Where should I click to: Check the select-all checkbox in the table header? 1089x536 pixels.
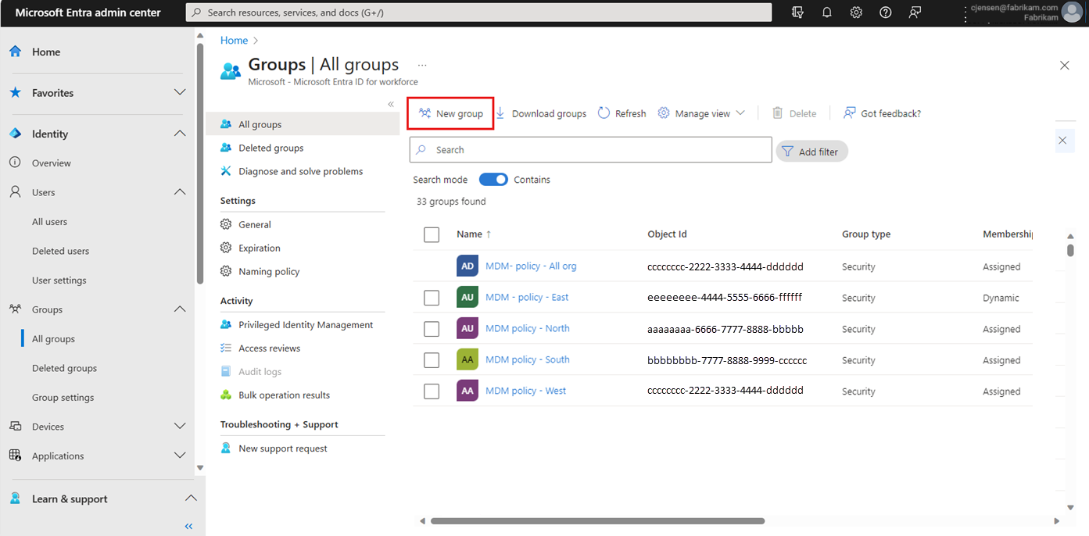[x=431, y=234]
